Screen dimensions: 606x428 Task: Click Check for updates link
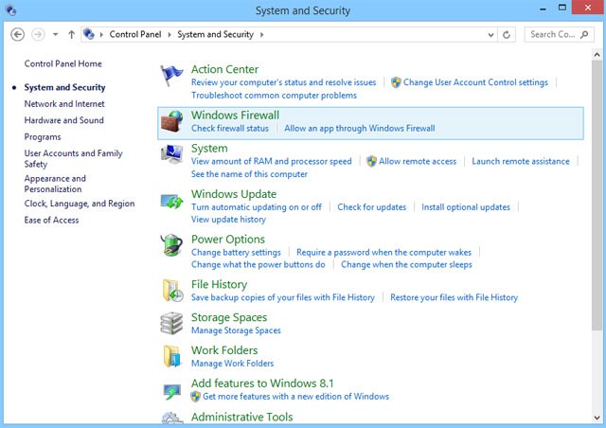point(372,207)
